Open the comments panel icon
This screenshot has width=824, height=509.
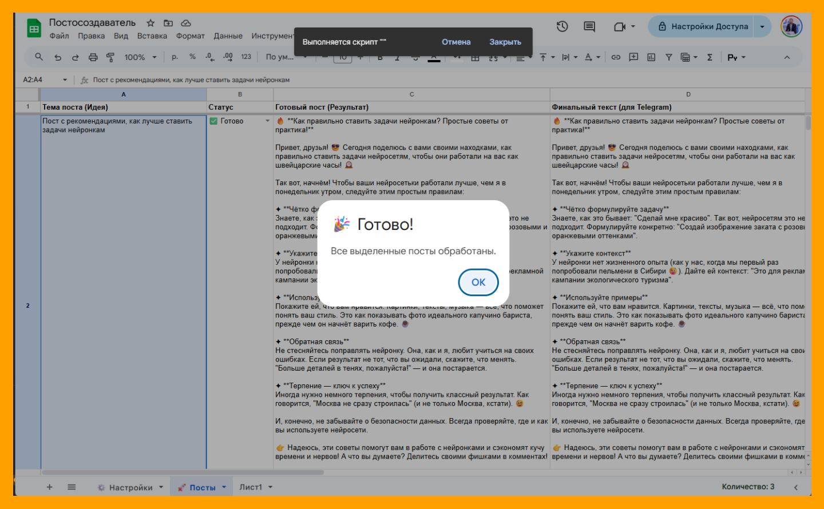[x=589, y=26]
